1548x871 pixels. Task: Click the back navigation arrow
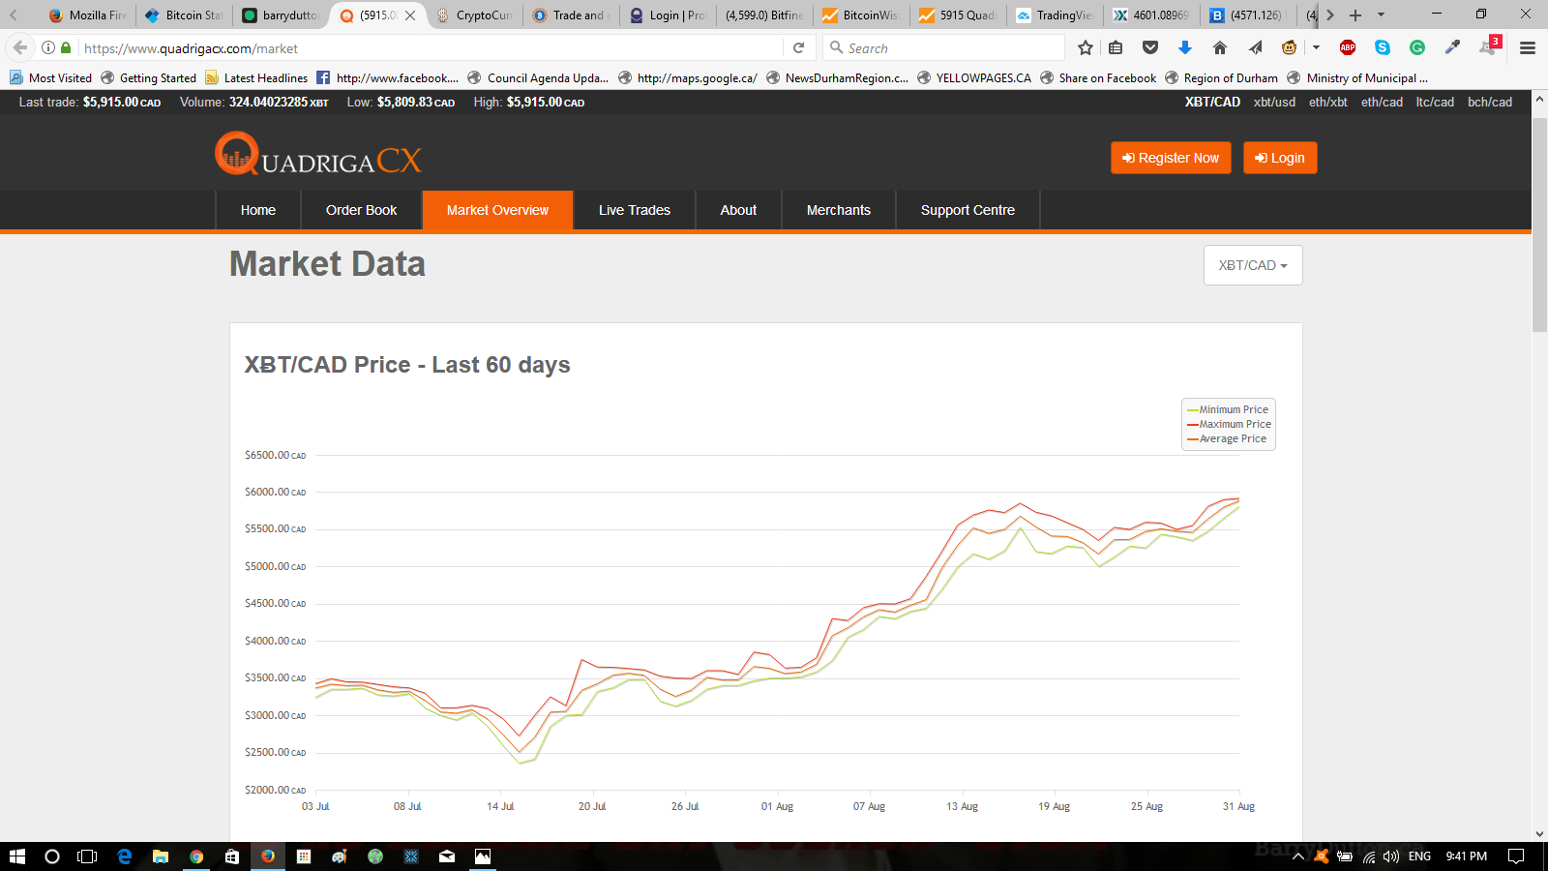click(20, 47)
